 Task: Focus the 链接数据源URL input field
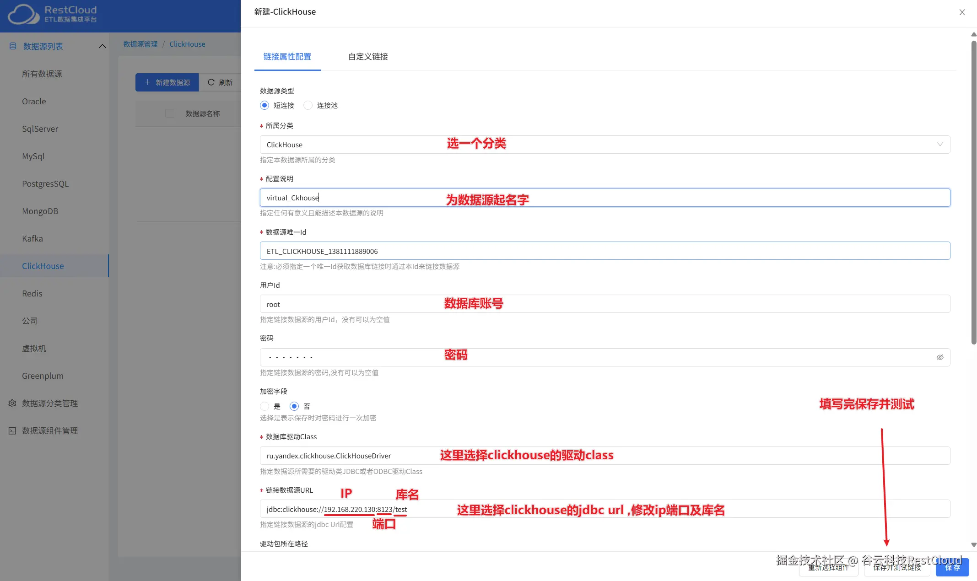pos(605,509)
